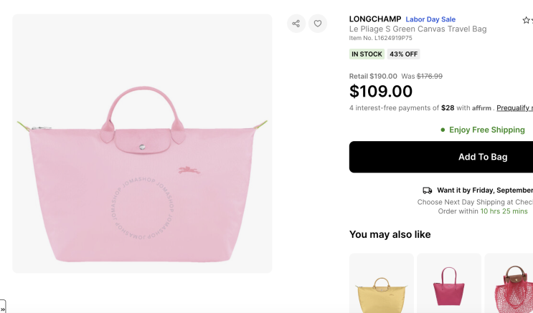Click the 43% OFF badge
The height and width of the screenshot is (313, 533).
tap(403, 54)
